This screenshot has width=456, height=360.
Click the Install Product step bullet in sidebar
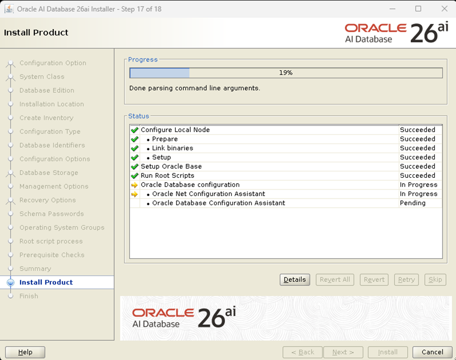pyautogui.click(x=10, y=282)
